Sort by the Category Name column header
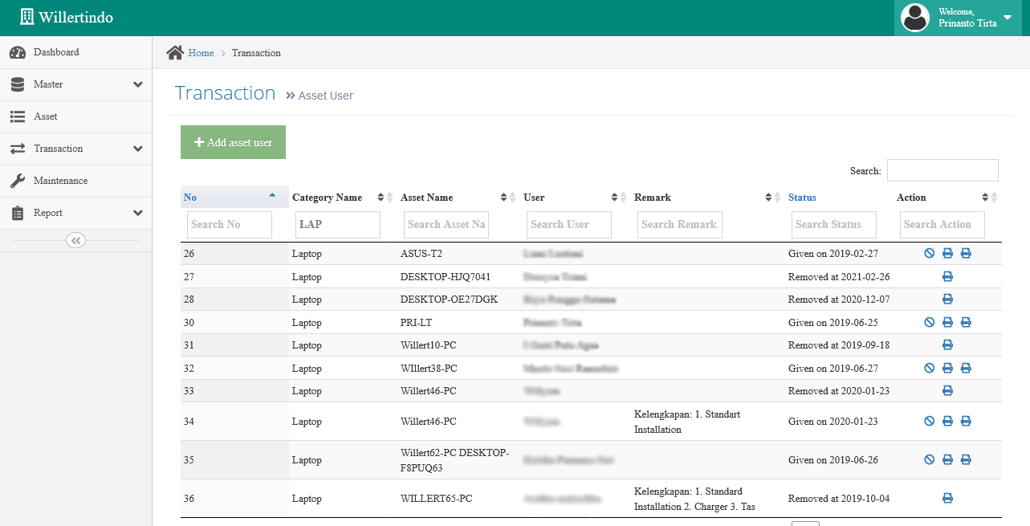 (343, 198)
